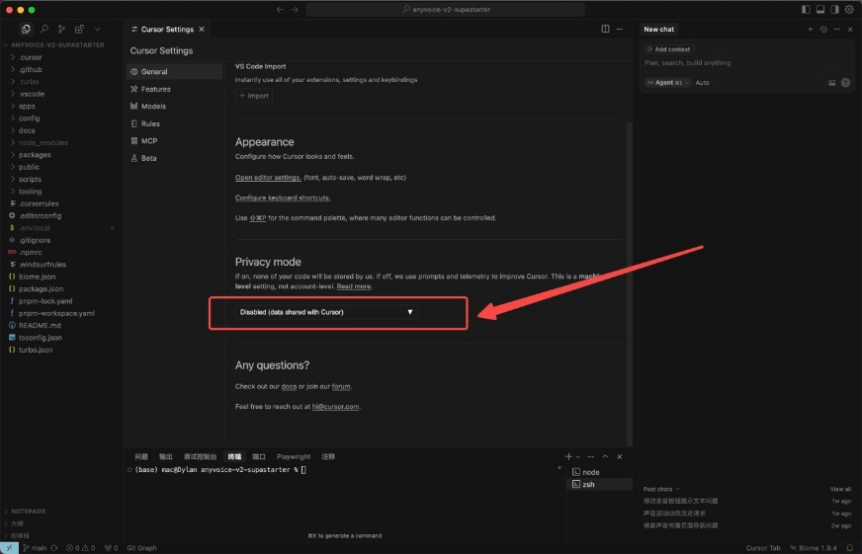Image resolution: width=862 pixels, height=554 pixels.
Task: Open the Source Control view icon
Action: point(62,30)
